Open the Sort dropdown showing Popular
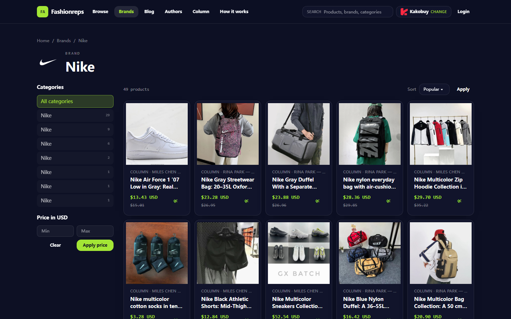 (x=434, y=89)
